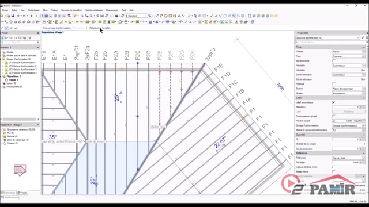Click the blue zoom-to-fit icon
The image size is (369, 207).
pos(250,16)
